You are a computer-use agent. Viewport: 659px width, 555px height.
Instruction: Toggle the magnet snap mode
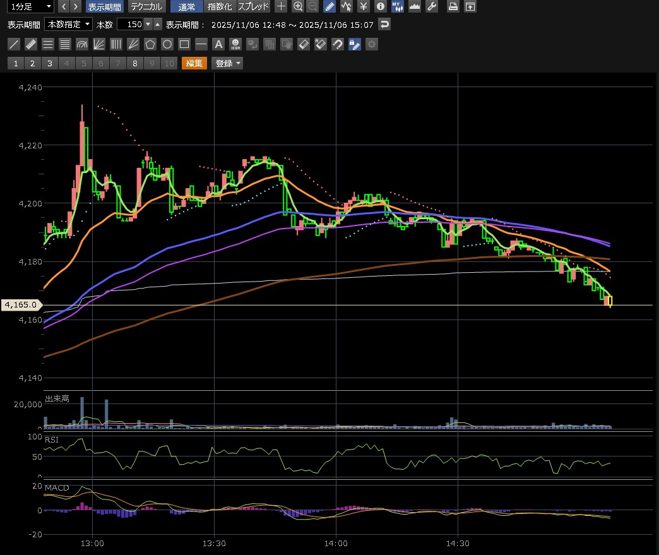(x=338, y=44)
